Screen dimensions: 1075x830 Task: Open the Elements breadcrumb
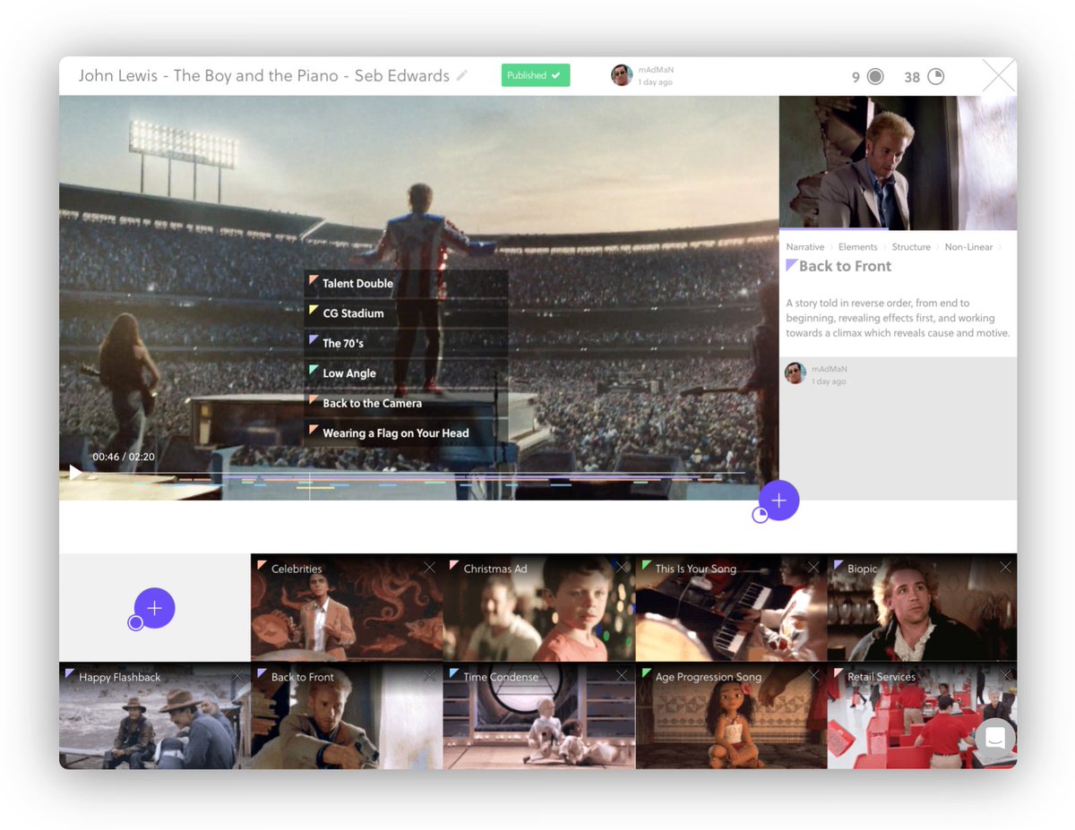[x=858, y=247]
